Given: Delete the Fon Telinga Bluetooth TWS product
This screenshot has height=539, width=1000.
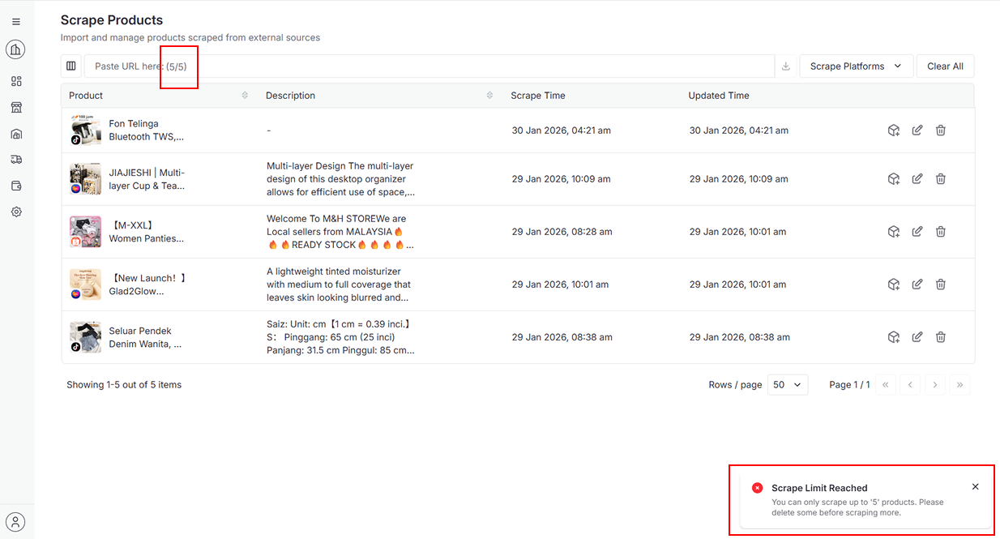Looking at the screenshot, I should click(940, 130).
